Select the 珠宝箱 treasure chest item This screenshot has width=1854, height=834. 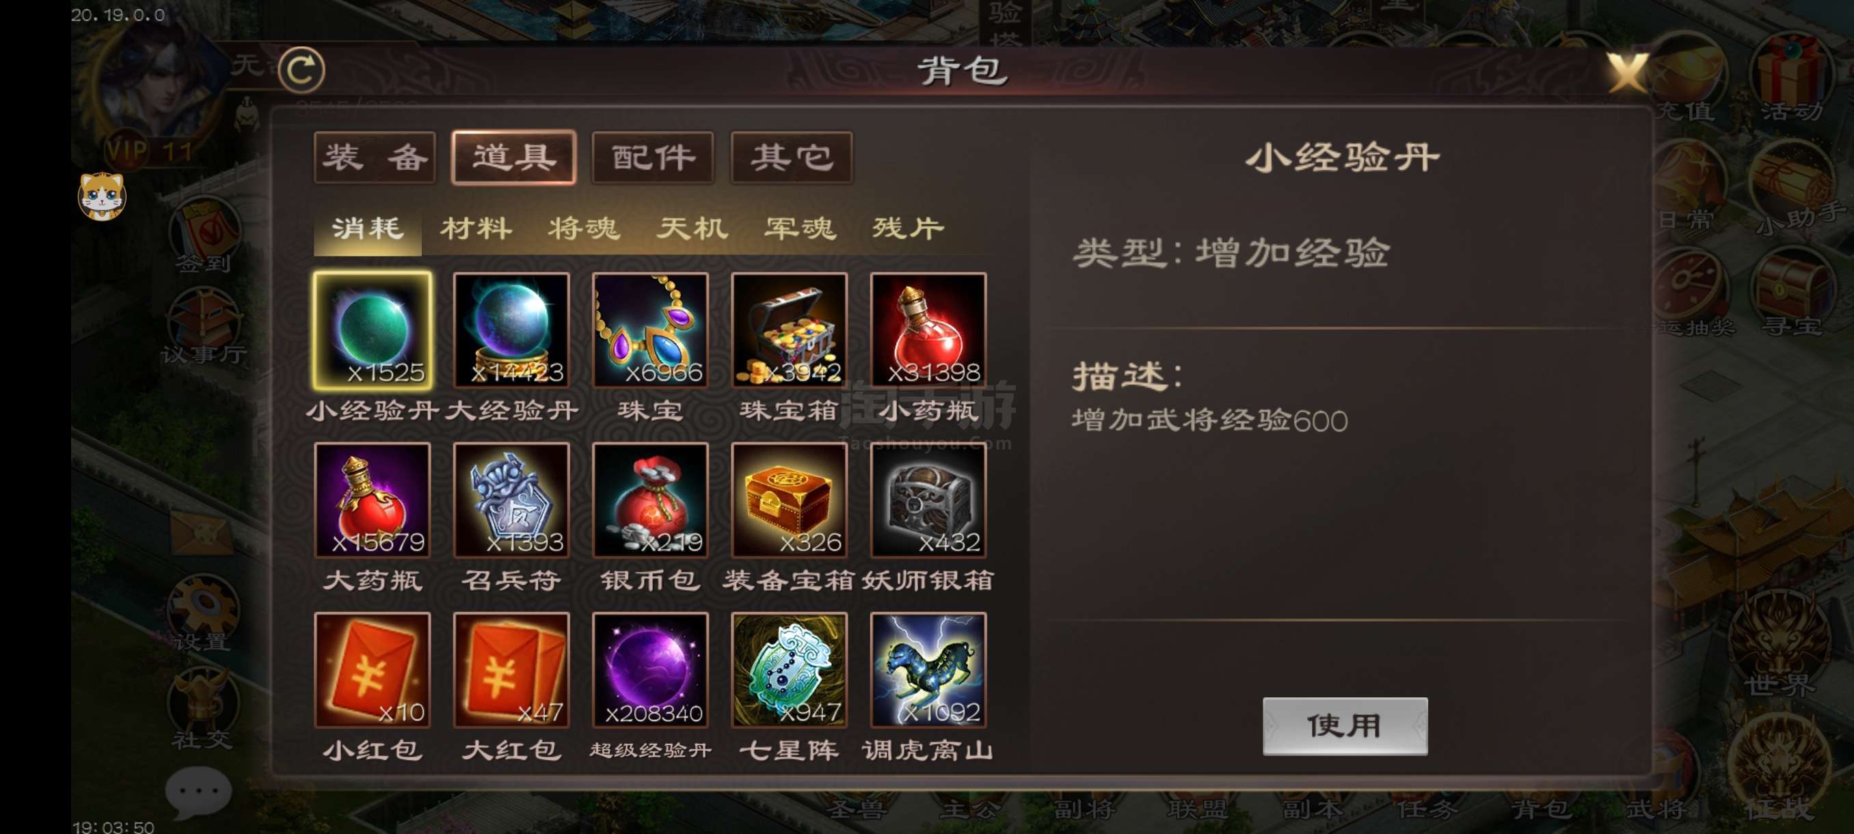(789, 330)
